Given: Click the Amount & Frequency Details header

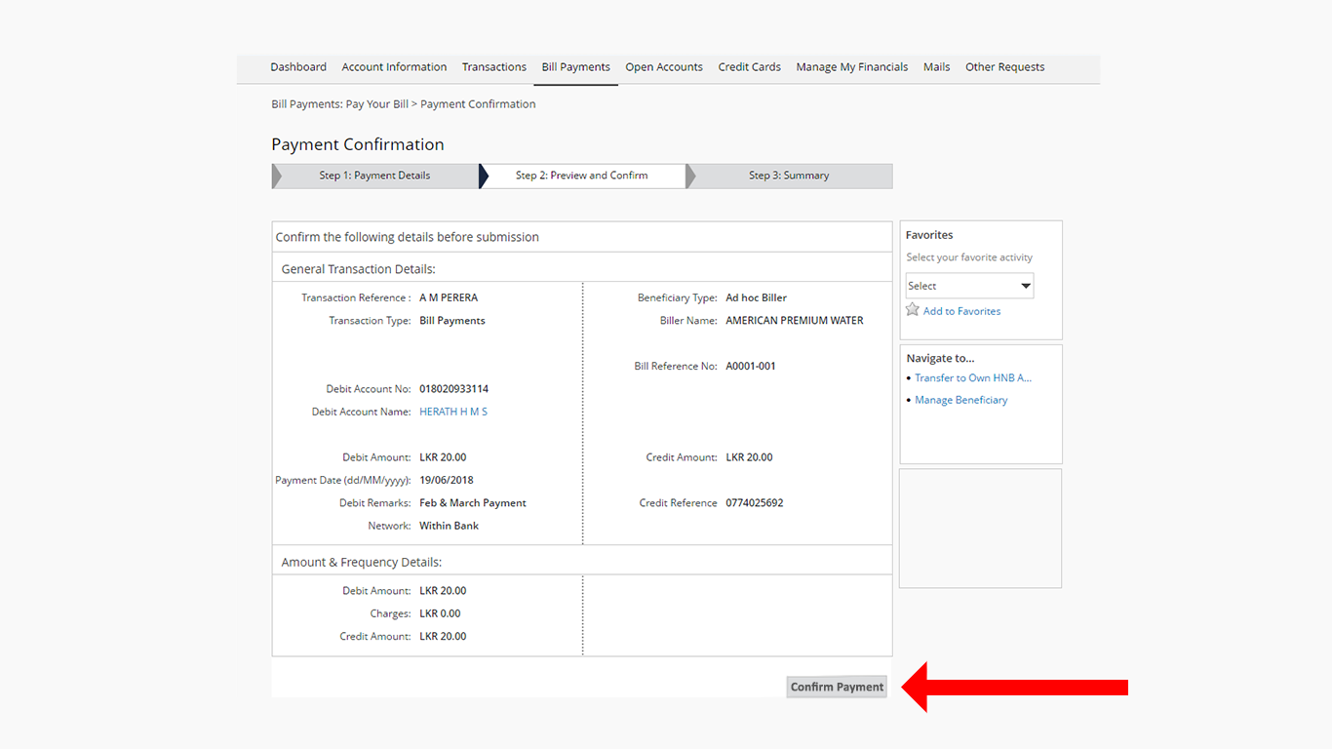Looking at the screenshot, I should coord(362,563).
